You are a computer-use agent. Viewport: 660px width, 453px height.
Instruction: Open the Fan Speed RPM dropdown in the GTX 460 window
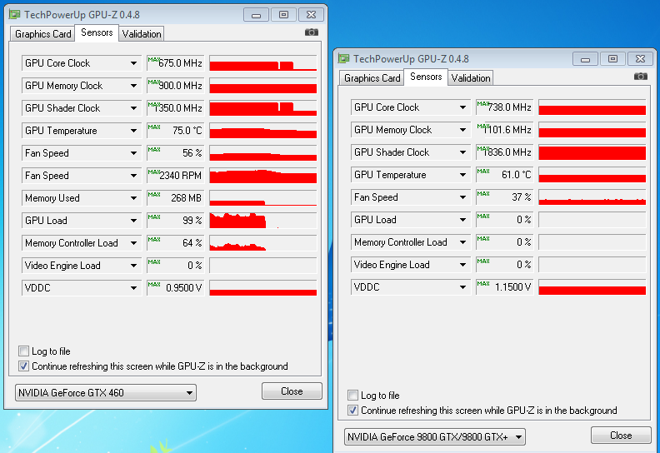pos(81,176)
